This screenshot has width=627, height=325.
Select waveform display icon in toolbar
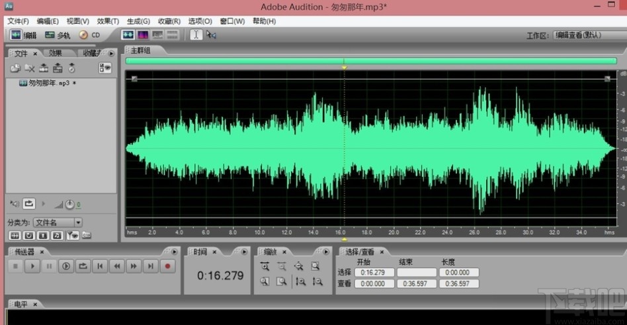(128, 35)
